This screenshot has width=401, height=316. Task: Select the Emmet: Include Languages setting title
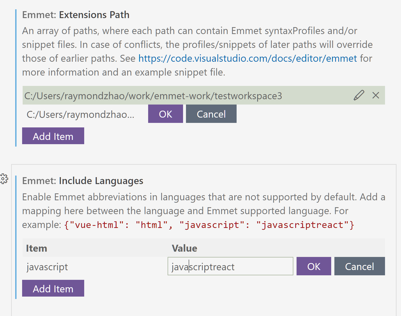tap(83, 181)
